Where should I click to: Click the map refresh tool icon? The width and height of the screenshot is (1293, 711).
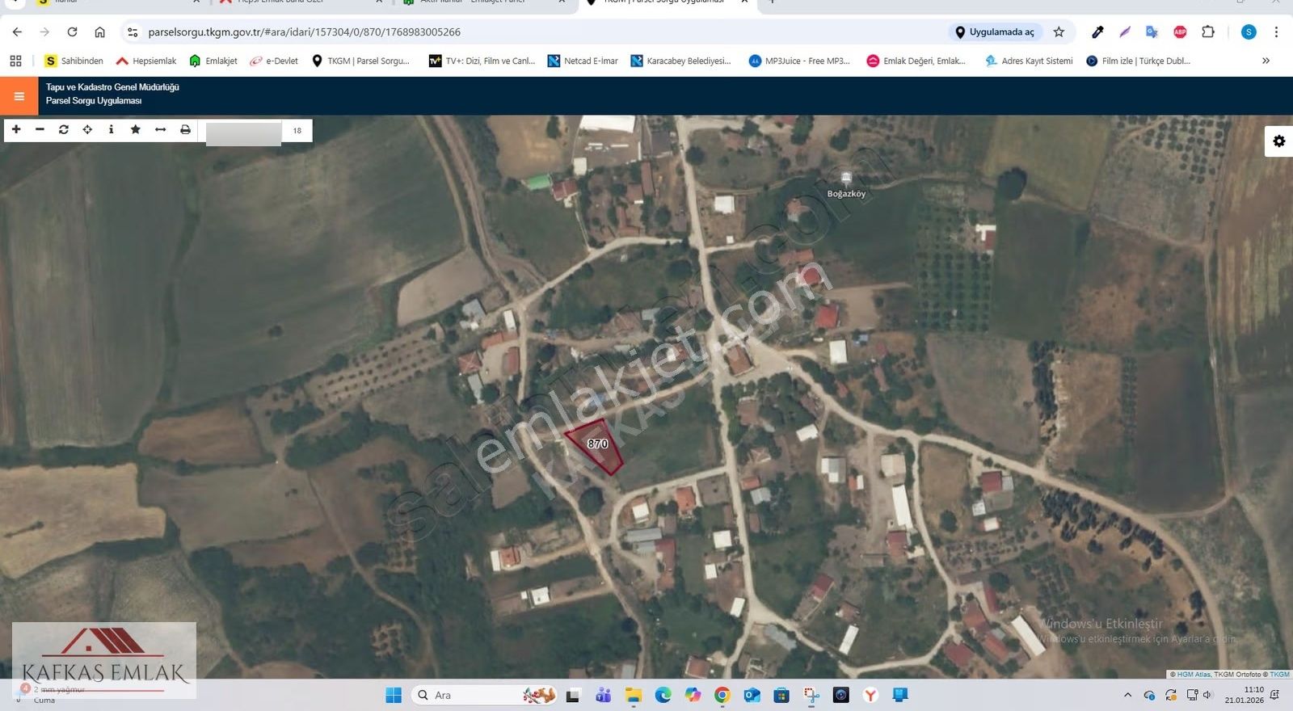(x=64, y=130)
